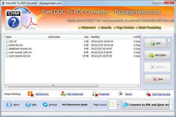Click the date 2012/11/19 10:32:18

(x=102, y=45)
